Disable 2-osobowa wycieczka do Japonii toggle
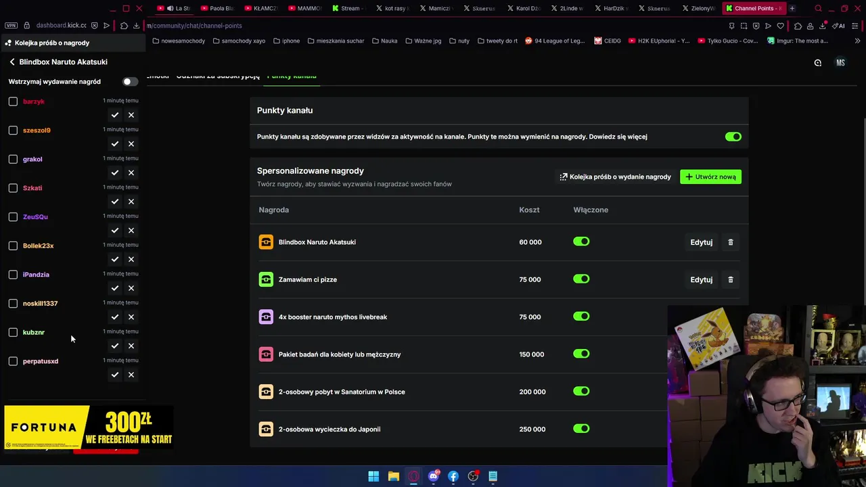866x487 pixels. point(581,428)
